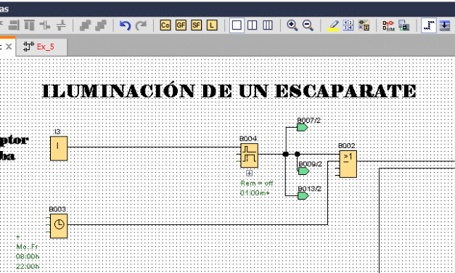Click the B004 block label
The width and height of the screenshot is (455, 273).
click(248, 139)
